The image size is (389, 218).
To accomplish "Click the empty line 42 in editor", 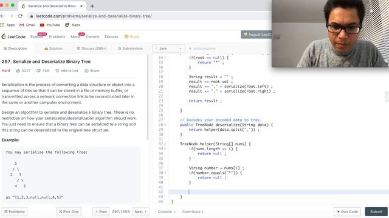I will (x=278, y=192).
